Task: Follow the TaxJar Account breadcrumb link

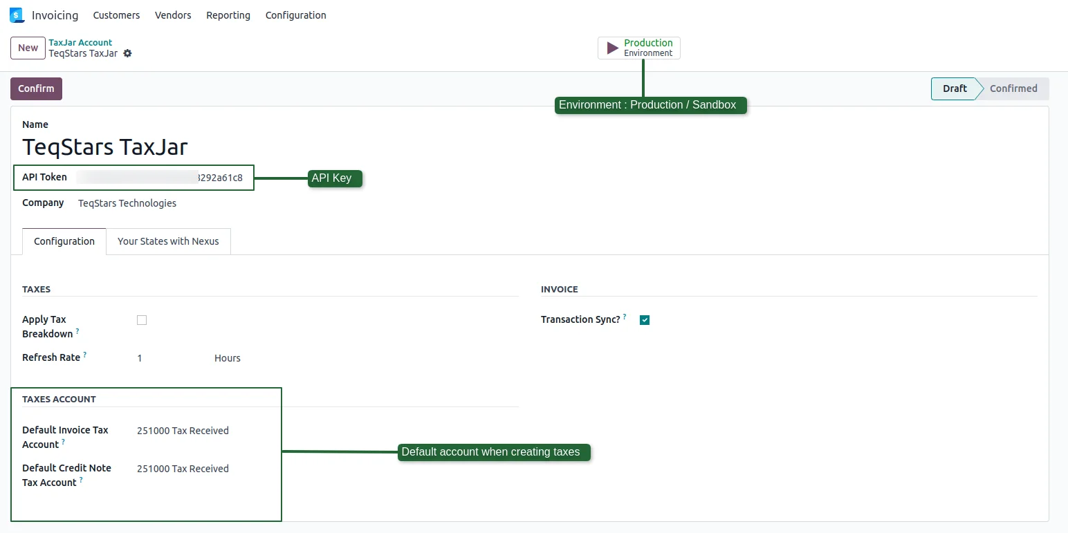Action: coord(80,42)
